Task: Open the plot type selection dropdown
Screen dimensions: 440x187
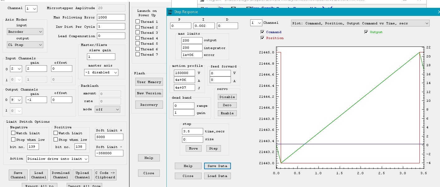Action: pos(360,23)
